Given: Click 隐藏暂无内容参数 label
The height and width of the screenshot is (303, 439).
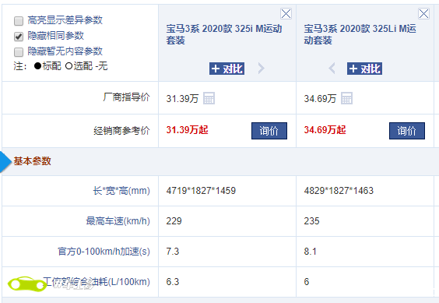Looking at the screenshot, I should (65, 51).
